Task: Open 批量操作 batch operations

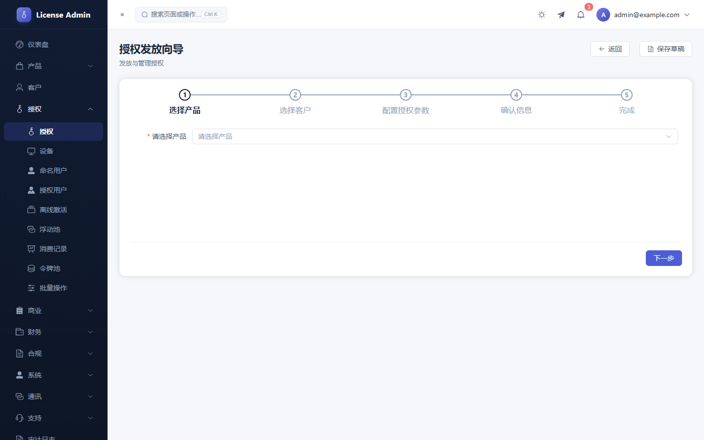Action: click(54, 288)
